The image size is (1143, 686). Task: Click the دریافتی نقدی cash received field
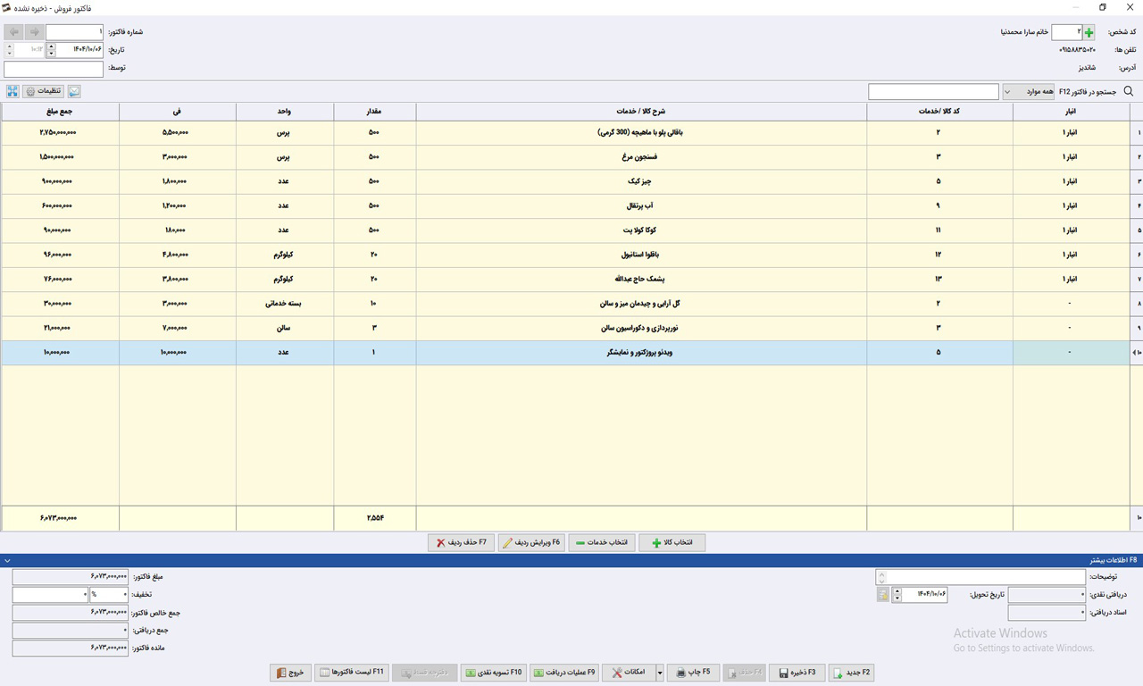[x=1047, y=595]
